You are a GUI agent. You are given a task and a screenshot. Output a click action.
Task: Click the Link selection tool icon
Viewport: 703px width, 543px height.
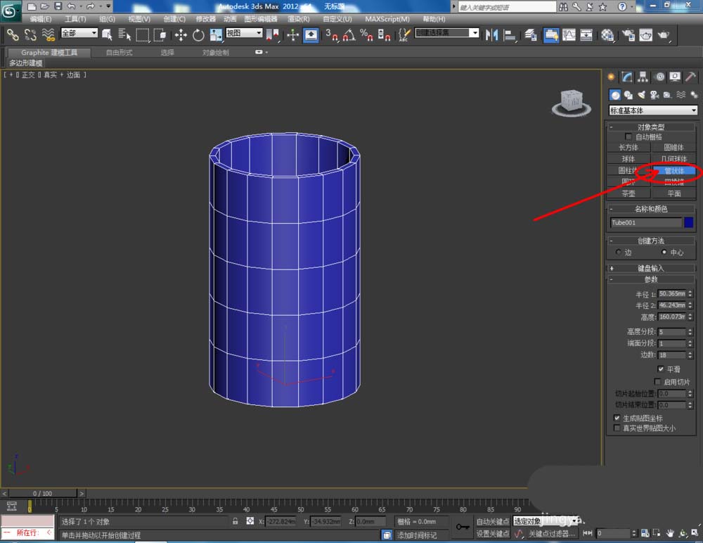pos(13,34)
